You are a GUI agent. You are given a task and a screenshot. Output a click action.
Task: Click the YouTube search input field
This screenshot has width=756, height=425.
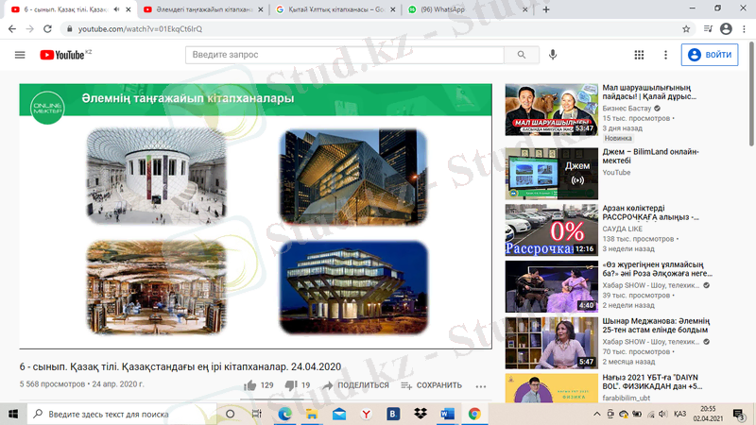(x=345, y=55)
